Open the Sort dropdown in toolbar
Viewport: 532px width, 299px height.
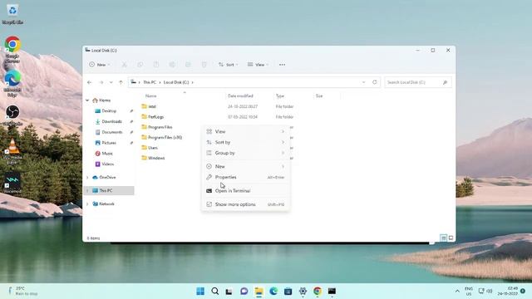tap(228, 65)
